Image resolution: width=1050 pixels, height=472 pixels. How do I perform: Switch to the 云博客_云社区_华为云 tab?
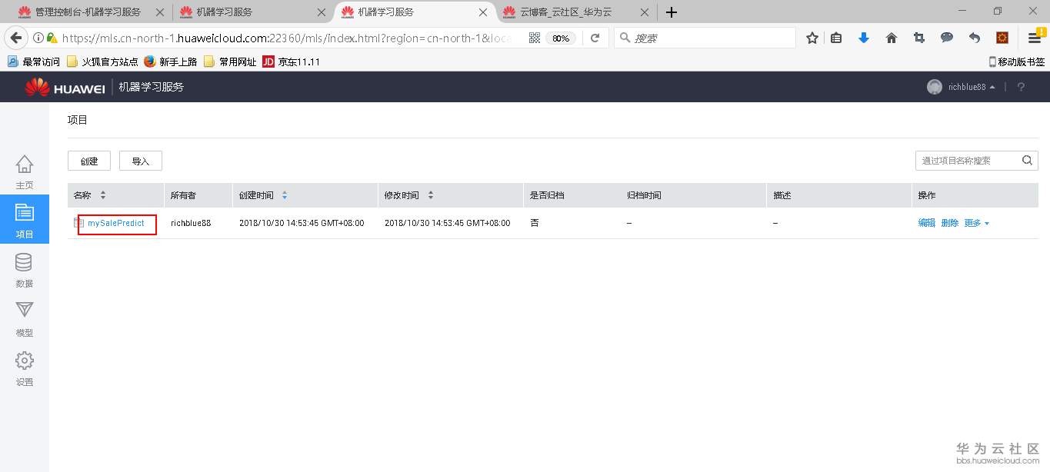(575, 12)
